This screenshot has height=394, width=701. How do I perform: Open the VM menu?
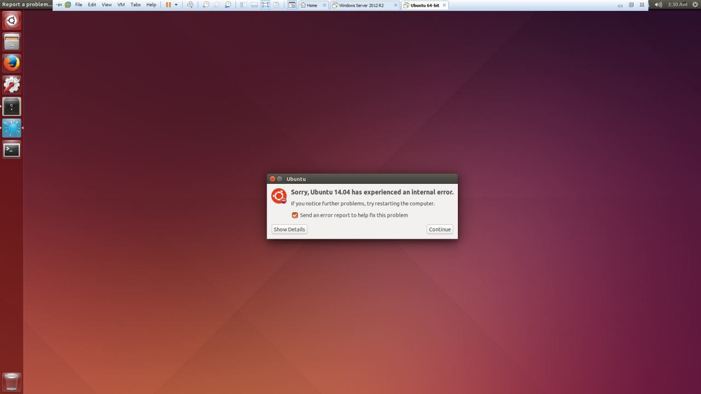coord(121,5)
